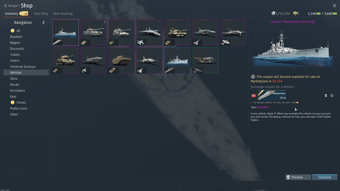Click the Navigation header text

click(x=23, y=22)
